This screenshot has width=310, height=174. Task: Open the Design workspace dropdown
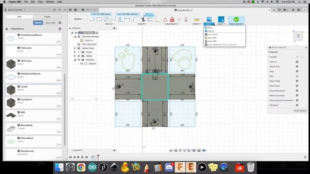click(78, 19)
